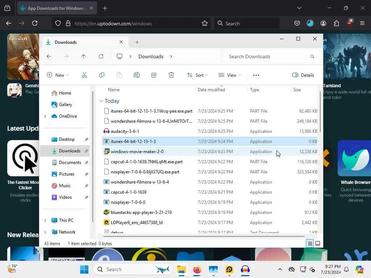Switch to large thumbnails view icon in status bar
This screenshot has height=278, width=371.
click(x=318, y=243)
